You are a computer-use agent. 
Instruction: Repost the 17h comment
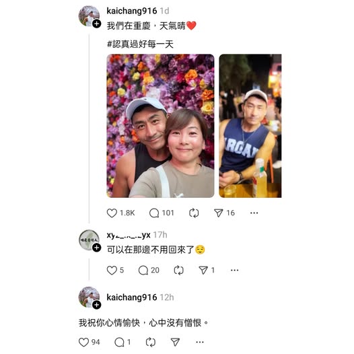click(179, 271)
